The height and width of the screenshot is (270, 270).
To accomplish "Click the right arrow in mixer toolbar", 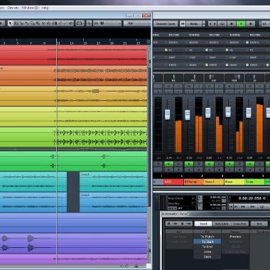I will (215, 23).
